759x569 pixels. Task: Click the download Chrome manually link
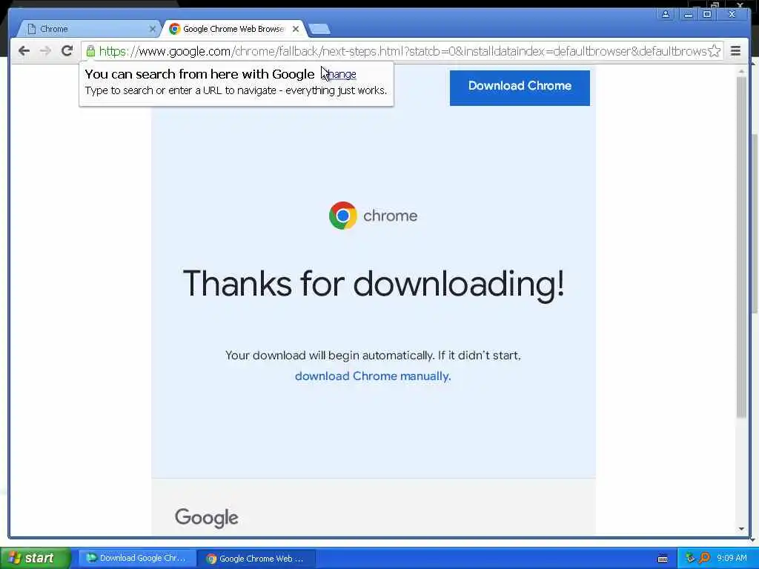pos(373,376)
